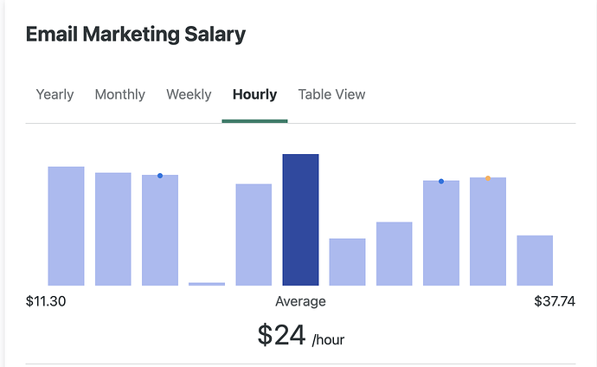
Task: Switch to the Yearly tab
Action: click(55, 94)
